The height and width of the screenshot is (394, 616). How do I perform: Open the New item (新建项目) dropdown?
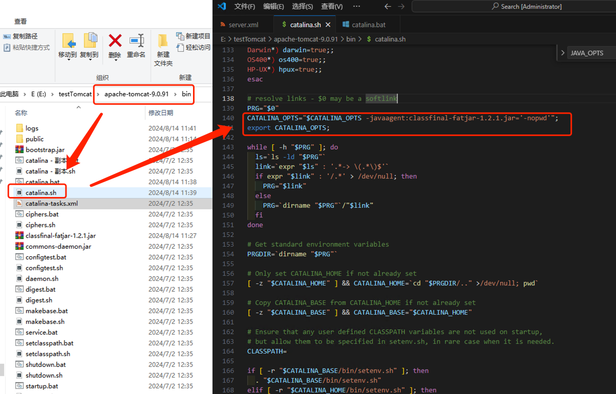tap(193, 36)
